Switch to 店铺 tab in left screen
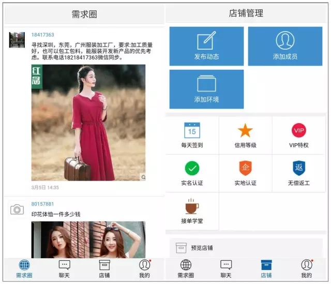The width and height of the screenshot is (331, 284). pos(104,269)
